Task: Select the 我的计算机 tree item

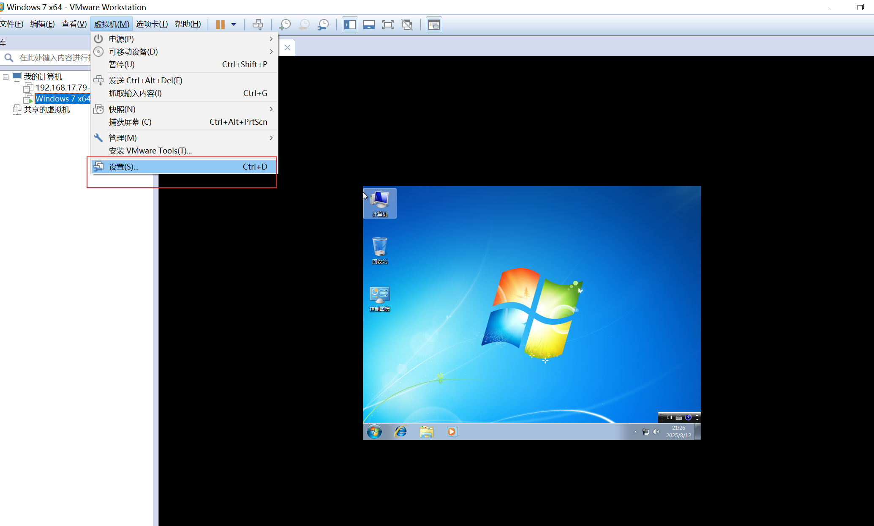Action: (43, 77)
